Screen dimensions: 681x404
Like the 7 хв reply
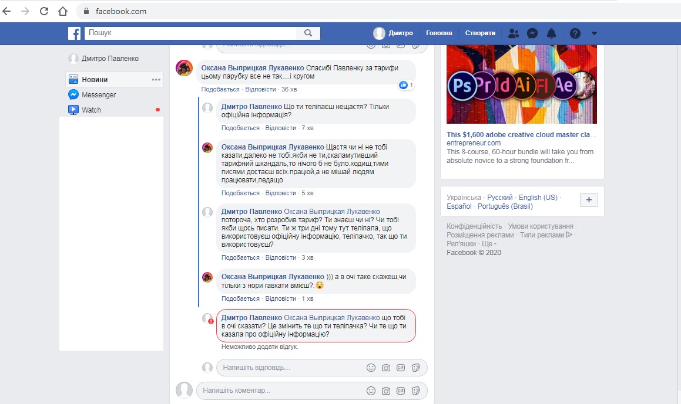pyautogui.click(x=240, y=128)
